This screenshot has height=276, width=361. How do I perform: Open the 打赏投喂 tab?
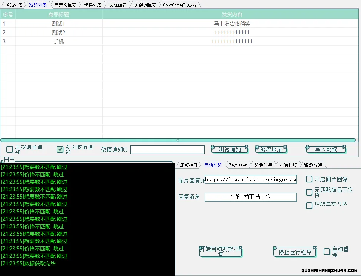point(288,165)
